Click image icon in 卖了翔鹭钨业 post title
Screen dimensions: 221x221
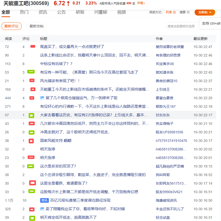(42, 209)
